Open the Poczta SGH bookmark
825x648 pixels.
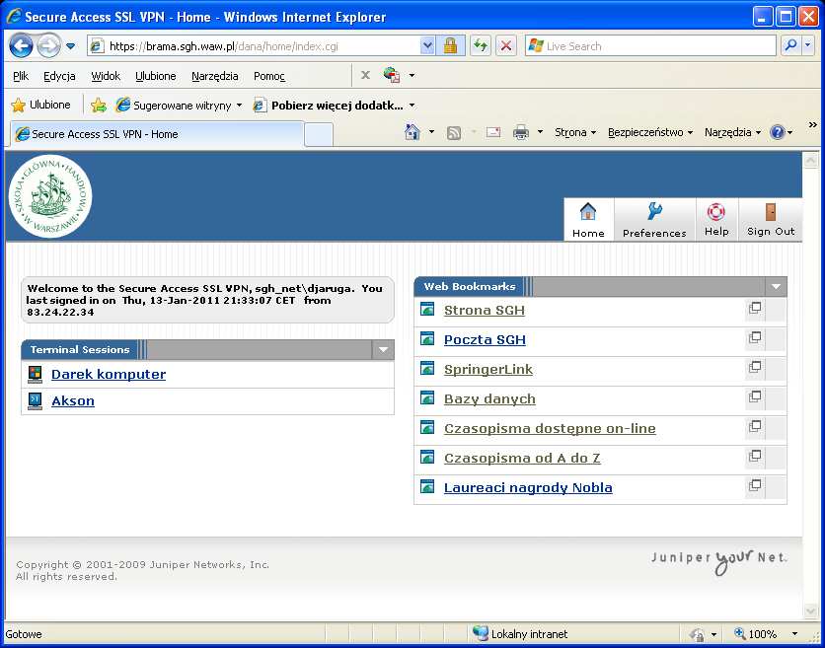pos(485,339)
